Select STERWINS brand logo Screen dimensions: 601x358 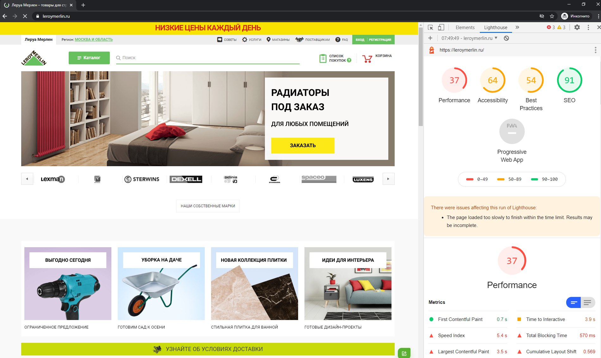(x=141, y=179)
